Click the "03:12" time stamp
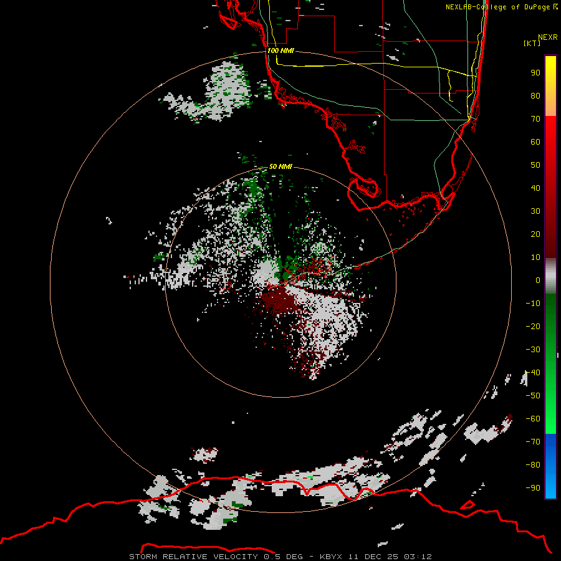 tap(418, 557)
